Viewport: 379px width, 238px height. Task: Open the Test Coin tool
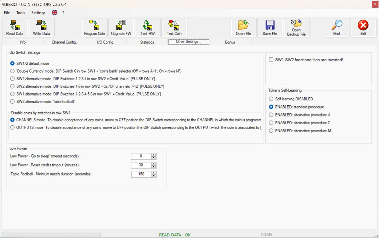point(174,27)
